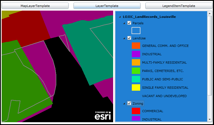Collapse the LandUse legend group arrow

pos(124,38)
